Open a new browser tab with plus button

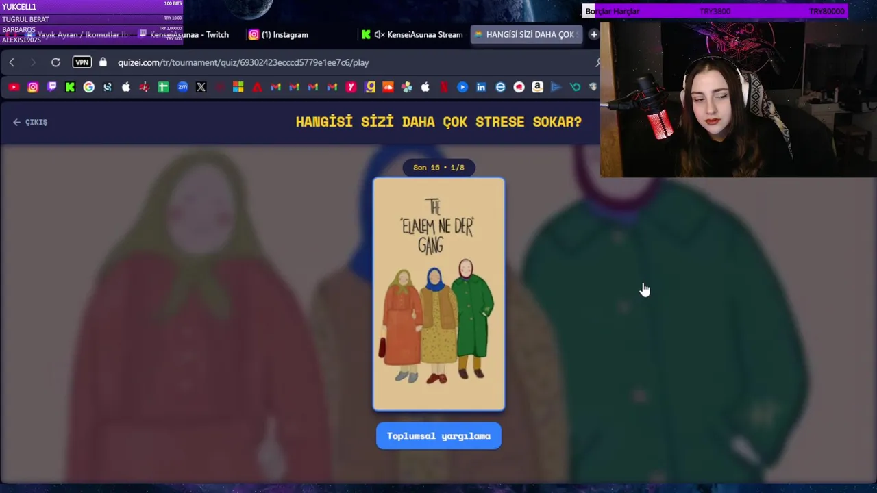point(594,34)
